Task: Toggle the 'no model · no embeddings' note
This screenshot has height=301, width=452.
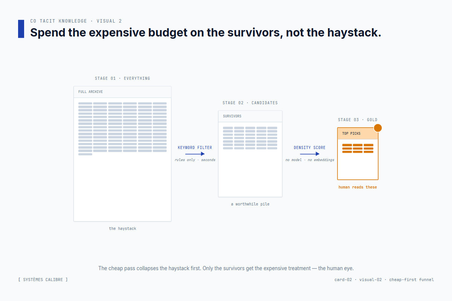Action: pos(310,160)
